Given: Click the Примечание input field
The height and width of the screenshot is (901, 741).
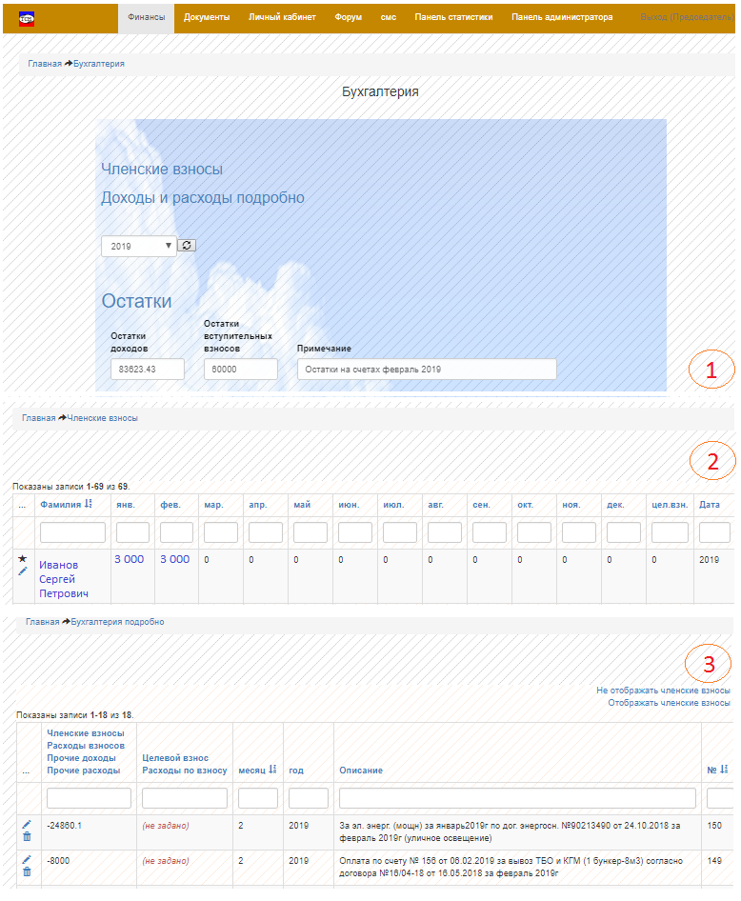Looking at the screenshot, I should tap(427, 369).
